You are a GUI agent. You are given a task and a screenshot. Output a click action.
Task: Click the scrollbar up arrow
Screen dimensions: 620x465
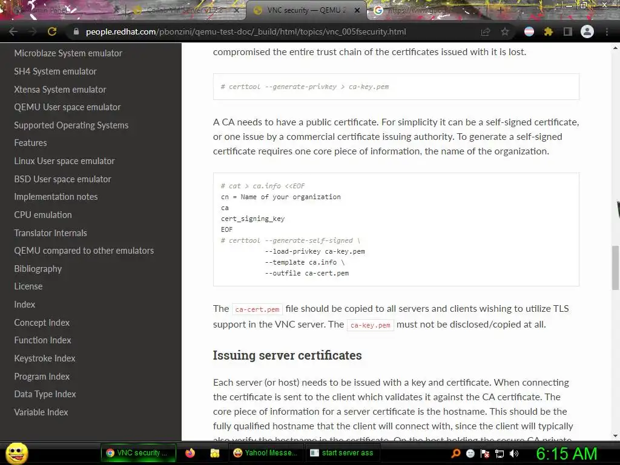tap(615, 48)
